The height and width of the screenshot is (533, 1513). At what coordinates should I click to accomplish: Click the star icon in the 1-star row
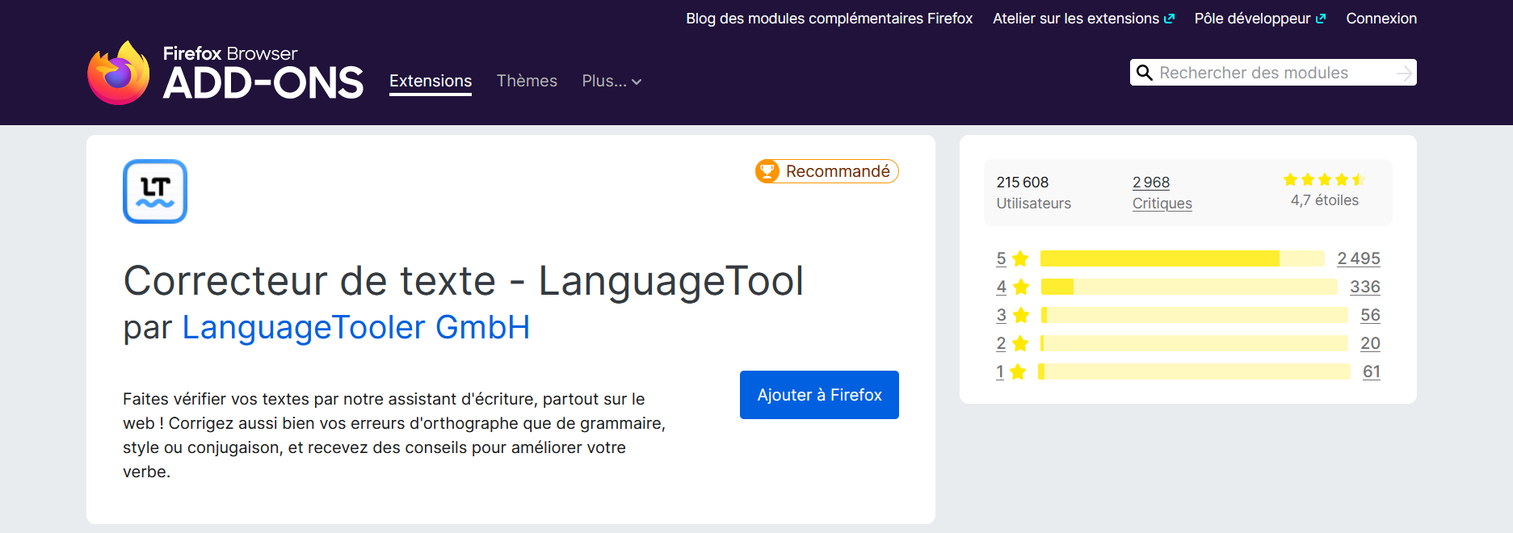[x=1018, y=371]
